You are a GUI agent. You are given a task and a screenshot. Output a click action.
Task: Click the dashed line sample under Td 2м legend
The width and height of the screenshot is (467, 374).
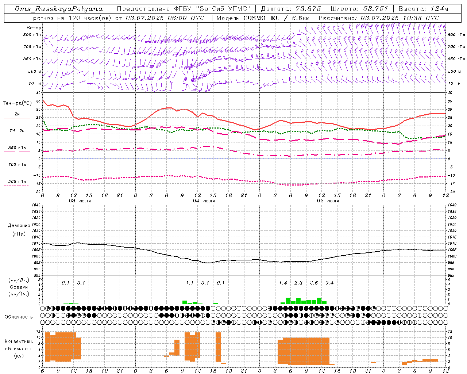(16, 135)
